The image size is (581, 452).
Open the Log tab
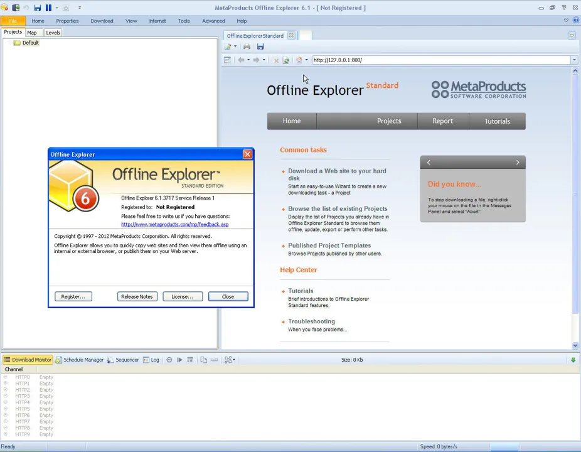[x=151, y=360]
